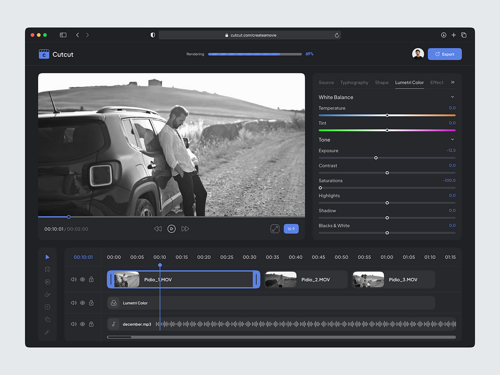Screen dimensions: 500x375
Task: Lock the december.mp3 track with the padlock icon
Action: (91, 324)
